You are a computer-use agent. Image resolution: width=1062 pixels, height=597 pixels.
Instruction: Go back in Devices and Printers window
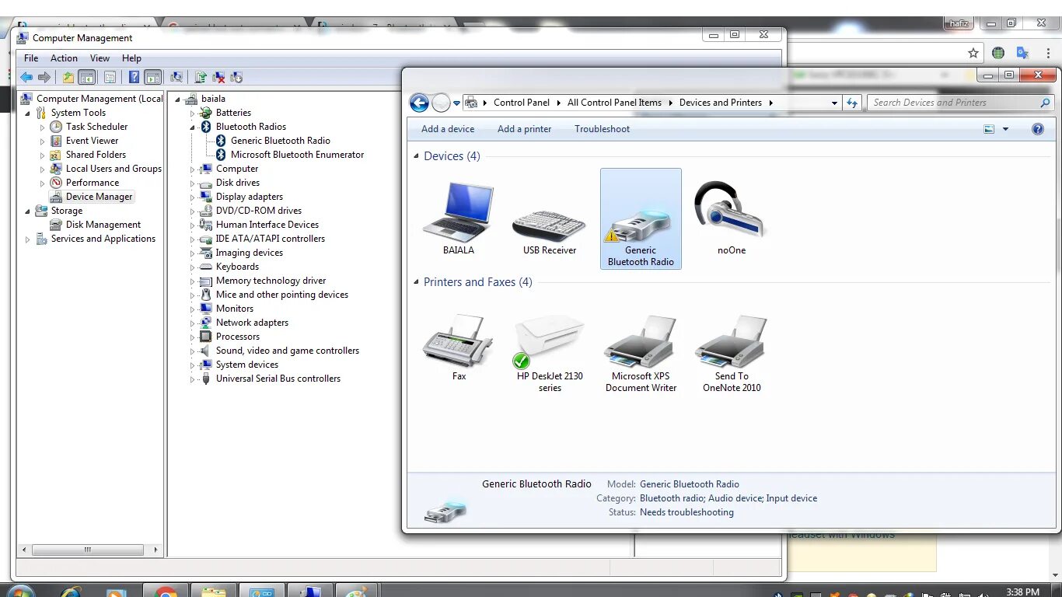click(419, 103)
